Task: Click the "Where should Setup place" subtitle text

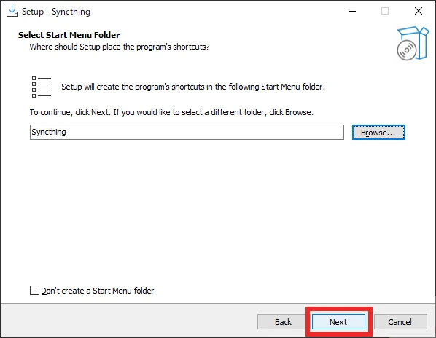Action: click(120, 47)
